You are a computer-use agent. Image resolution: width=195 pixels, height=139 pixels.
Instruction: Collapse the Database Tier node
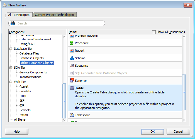11,49
